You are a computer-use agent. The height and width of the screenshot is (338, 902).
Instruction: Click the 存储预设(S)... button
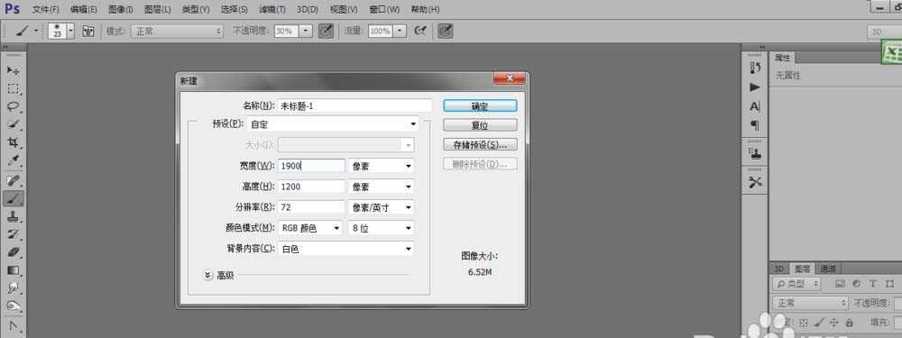(x=480, y=144)
